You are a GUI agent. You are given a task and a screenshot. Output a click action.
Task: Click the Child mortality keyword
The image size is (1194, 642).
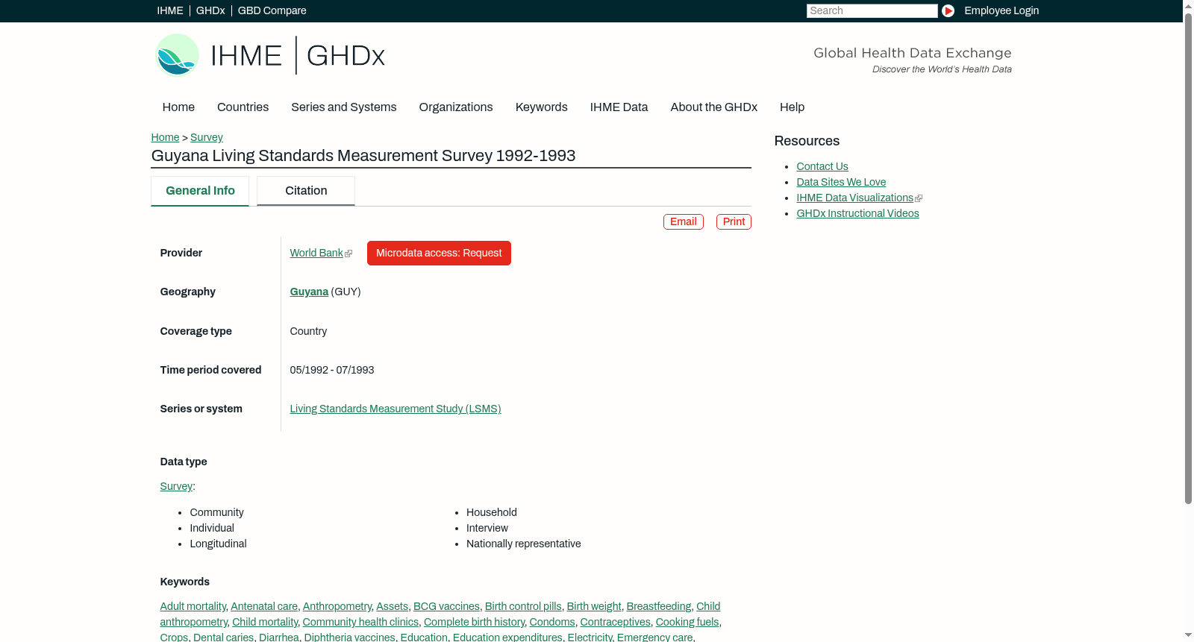click(x=265, y=622)
